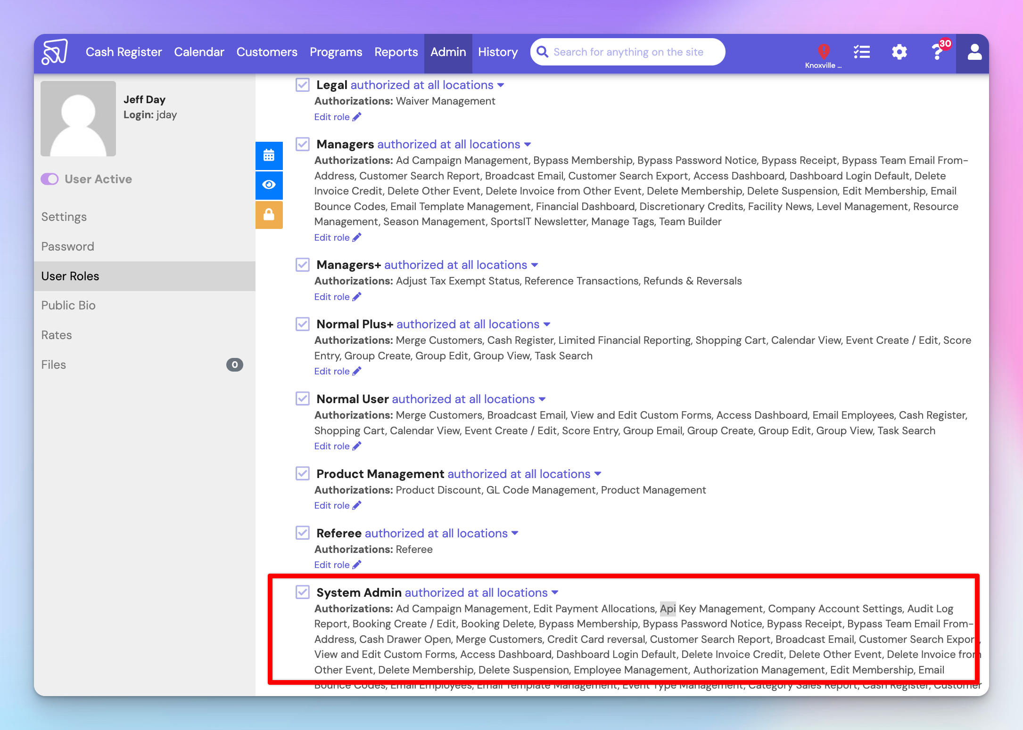
Task: Uncheck the Legal role checkbox
Action: 303,85
